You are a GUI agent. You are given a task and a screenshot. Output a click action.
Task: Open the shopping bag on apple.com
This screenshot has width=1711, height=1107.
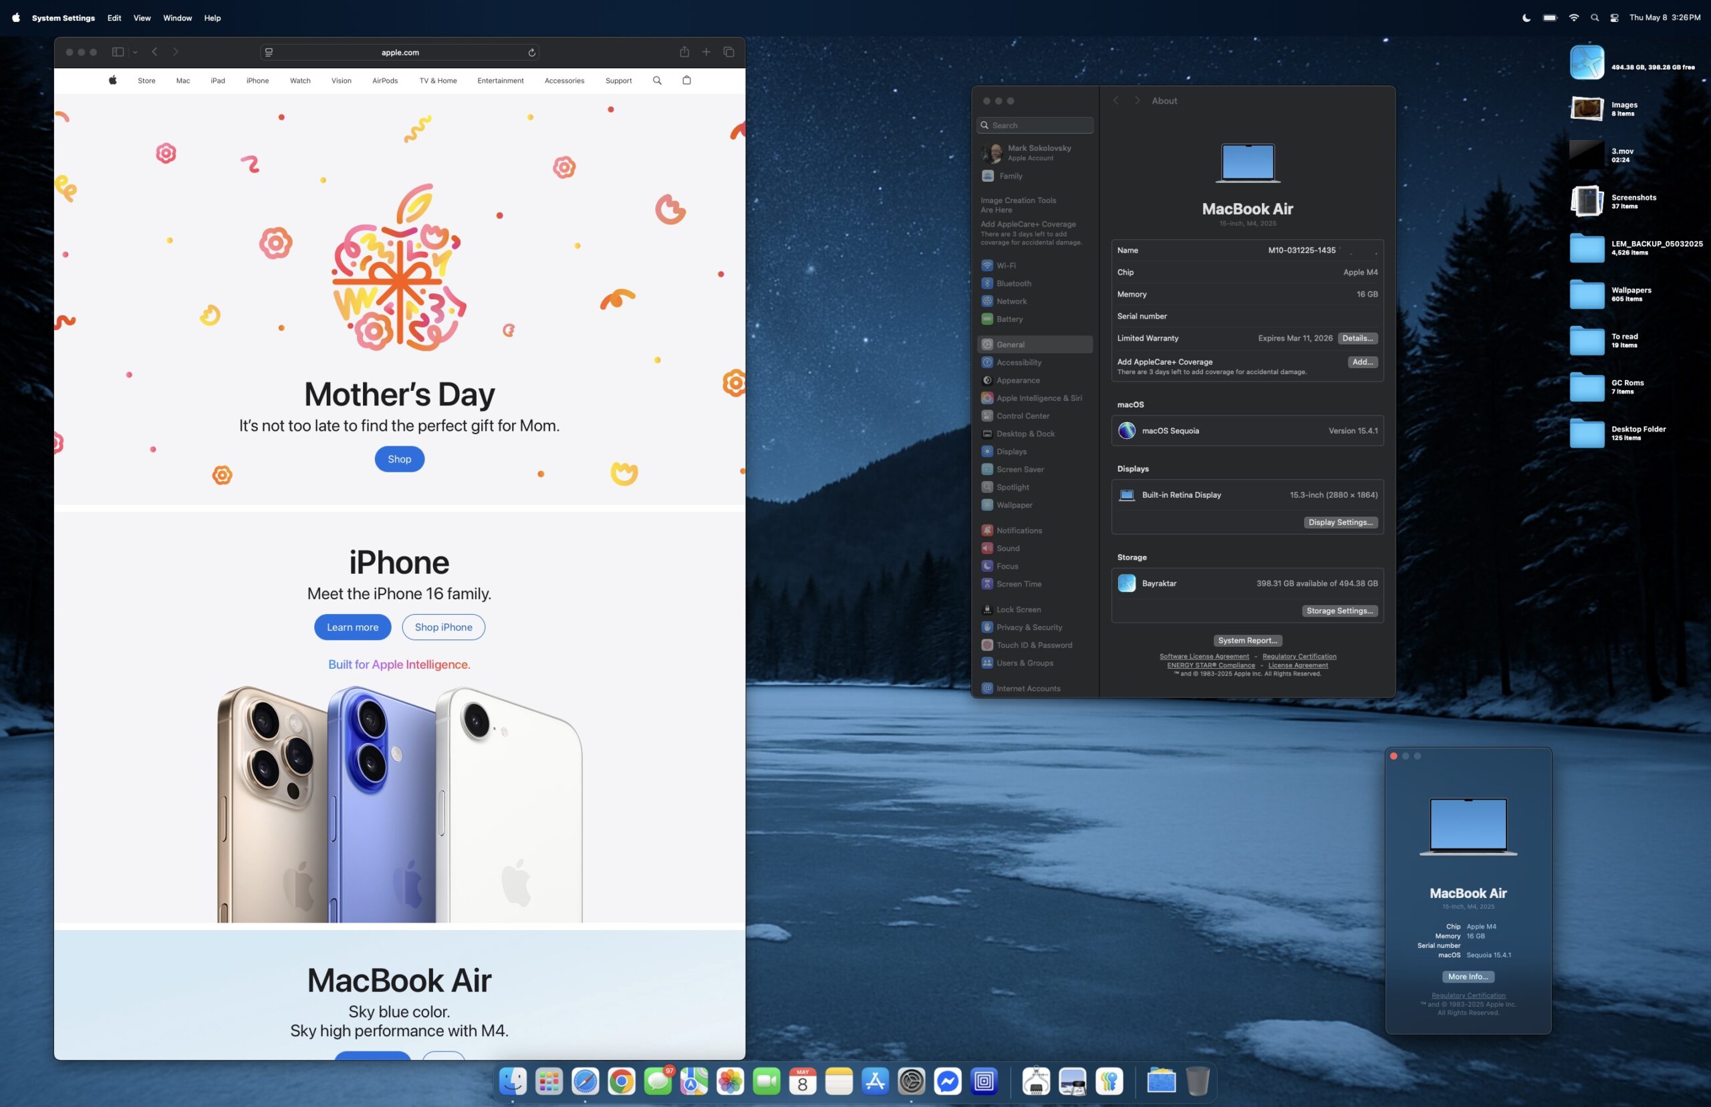pos(686,81)
